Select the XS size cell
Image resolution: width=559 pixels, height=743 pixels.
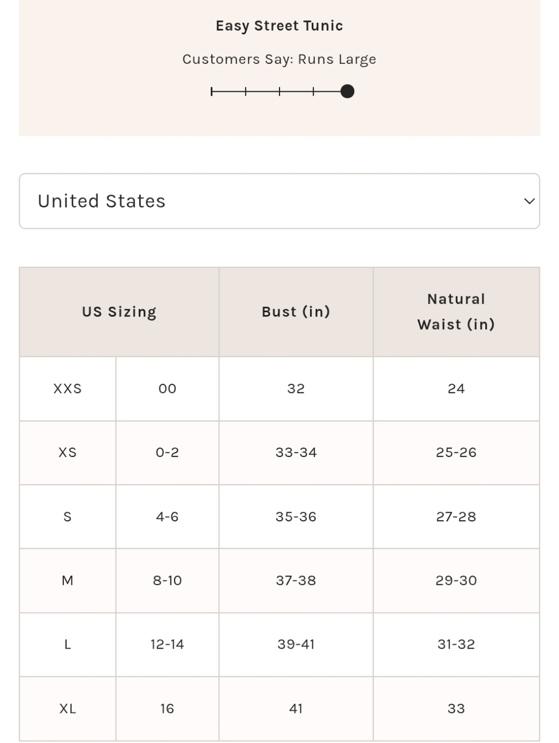pyautogui.click(x=68, y=453)
